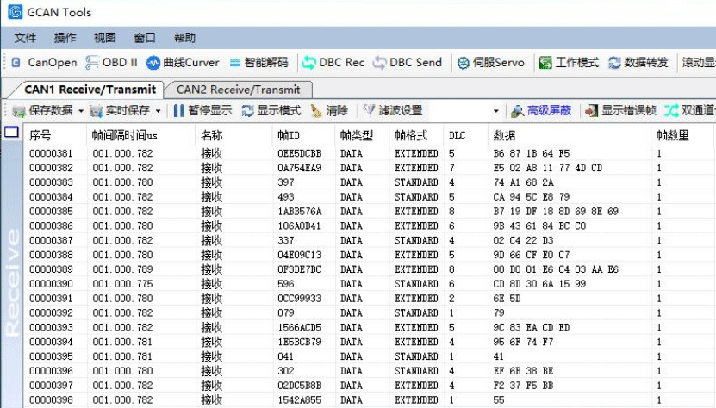This screenshot has width=716, height=408.
Task: Toggle the blue square selector beside 序号
Action: pyautogui.click(x=12, y=133)
